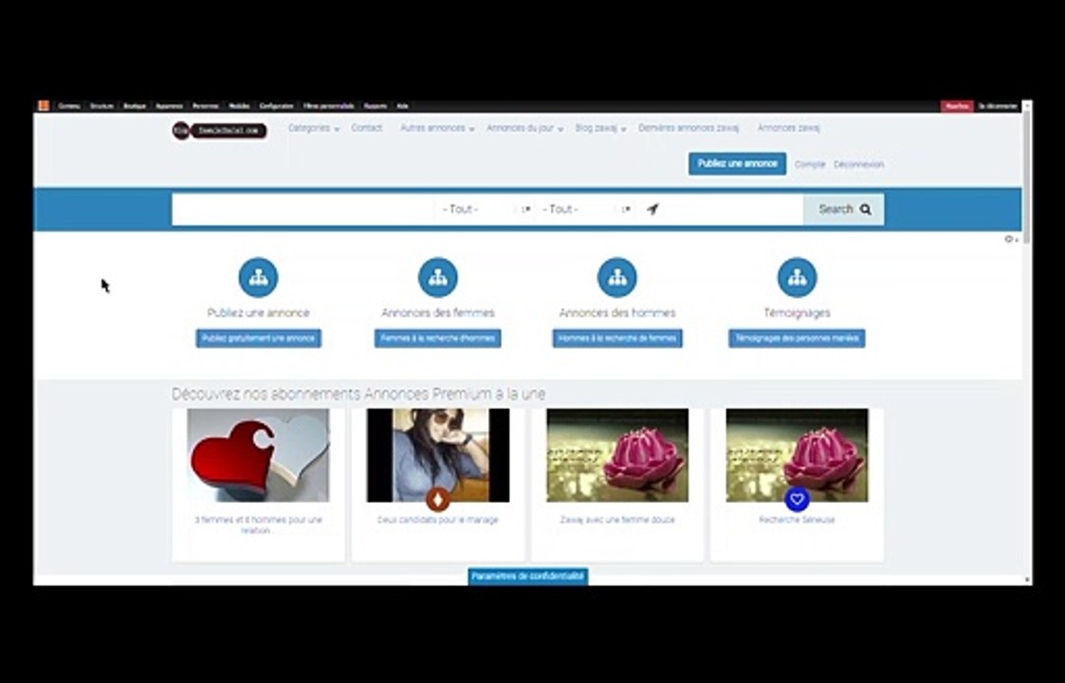The height and width of the screenshot is (683, 1065).
Task: Open the 3 femmes et 6 hommes listing link
Action: (258, 525)
